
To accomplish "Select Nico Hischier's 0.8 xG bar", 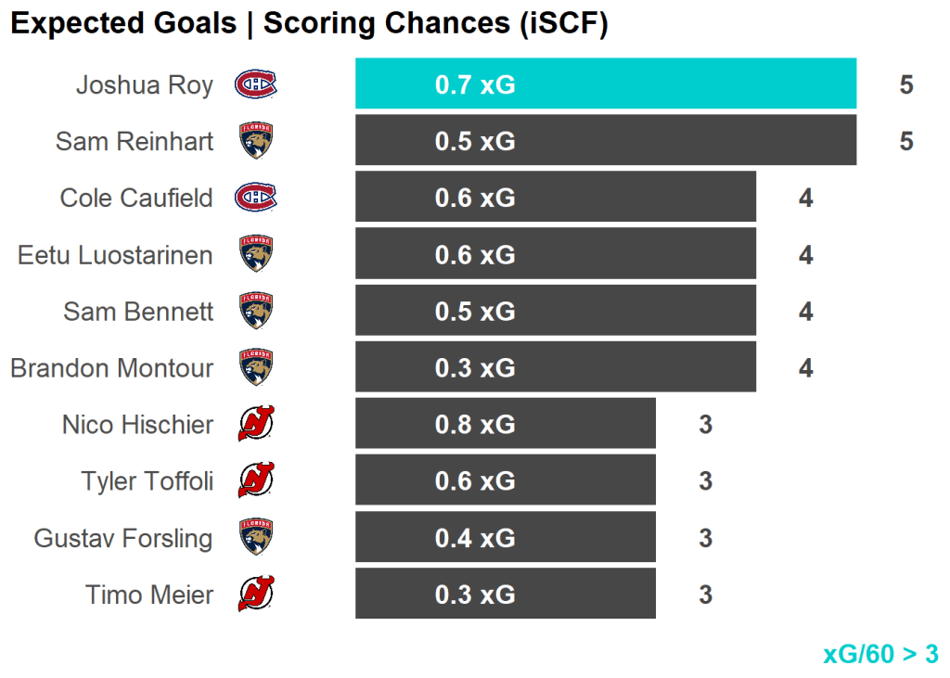I will tap(505, 424).
